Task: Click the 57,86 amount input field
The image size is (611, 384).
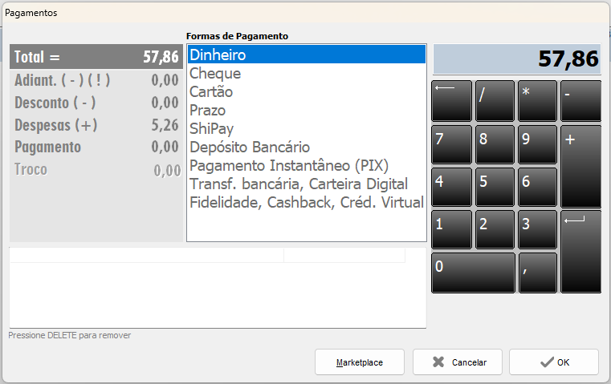Action: 516,59
